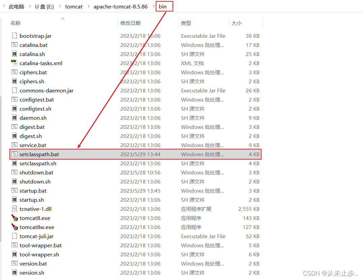Open the tomcat8.exe application icon

pyautogui.click(x=14, y=218)
